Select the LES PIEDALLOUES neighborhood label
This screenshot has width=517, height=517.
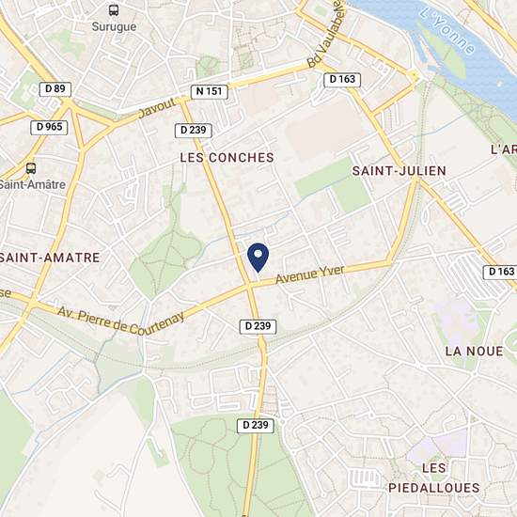434,478
